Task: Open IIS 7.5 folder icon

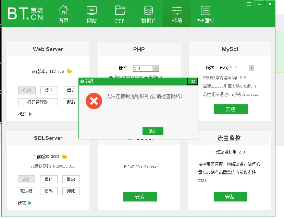Action: [69, 71]
